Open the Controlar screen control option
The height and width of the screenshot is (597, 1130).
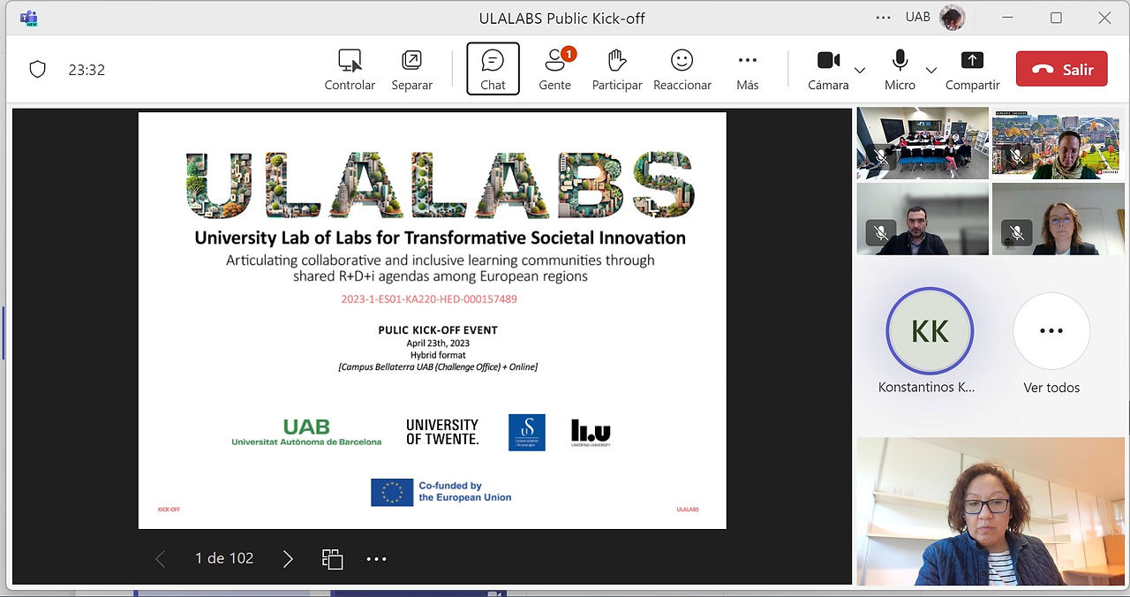350,70
